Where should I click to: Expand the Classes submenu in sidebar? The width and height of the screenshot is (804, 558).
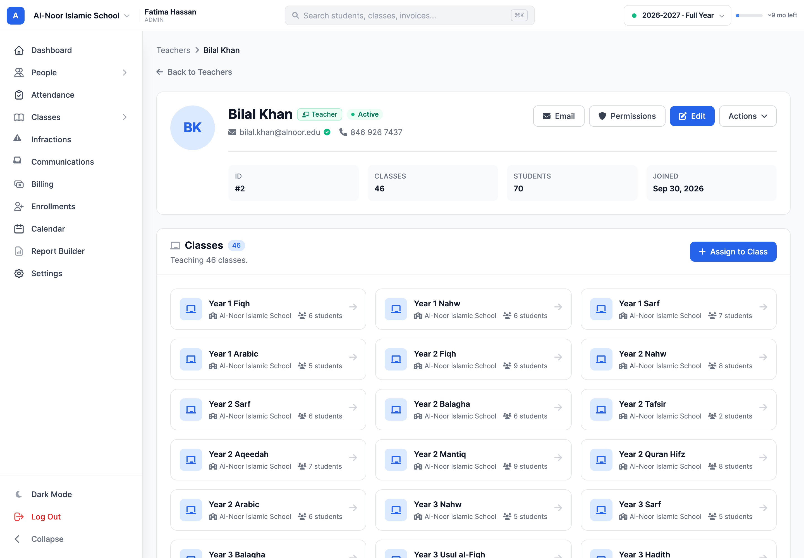pos(125,117)
